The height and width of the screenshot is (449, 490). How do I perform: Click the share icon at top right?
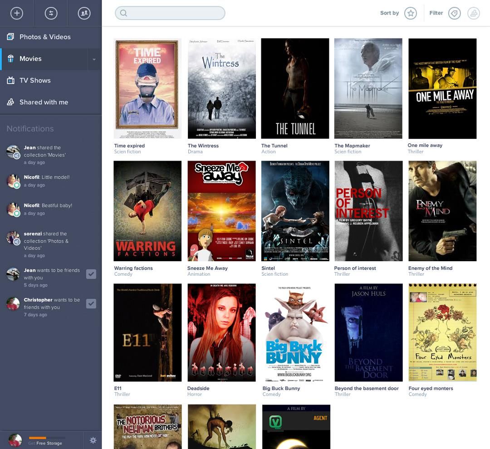pos(474,13)
